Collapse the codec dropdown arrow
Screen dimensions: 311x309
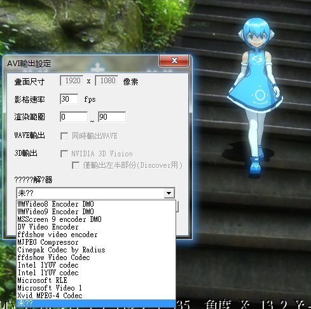pyautogui.click(x=169, y=193)
